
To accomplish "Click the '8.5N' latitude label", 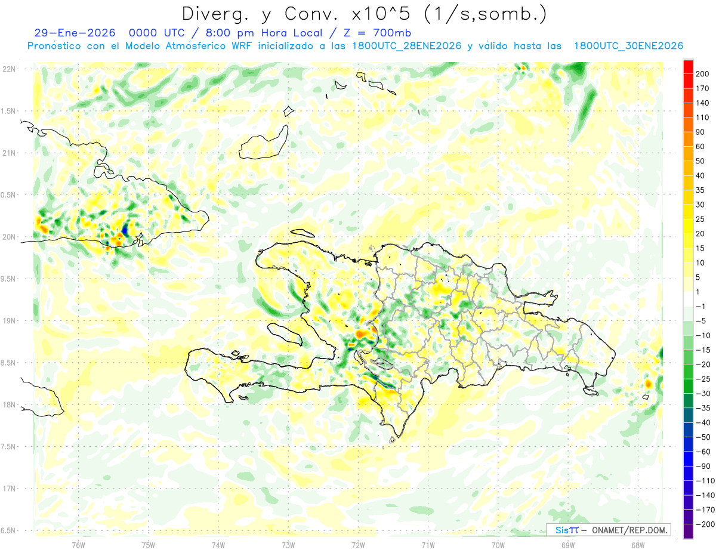I will (9, 363).
